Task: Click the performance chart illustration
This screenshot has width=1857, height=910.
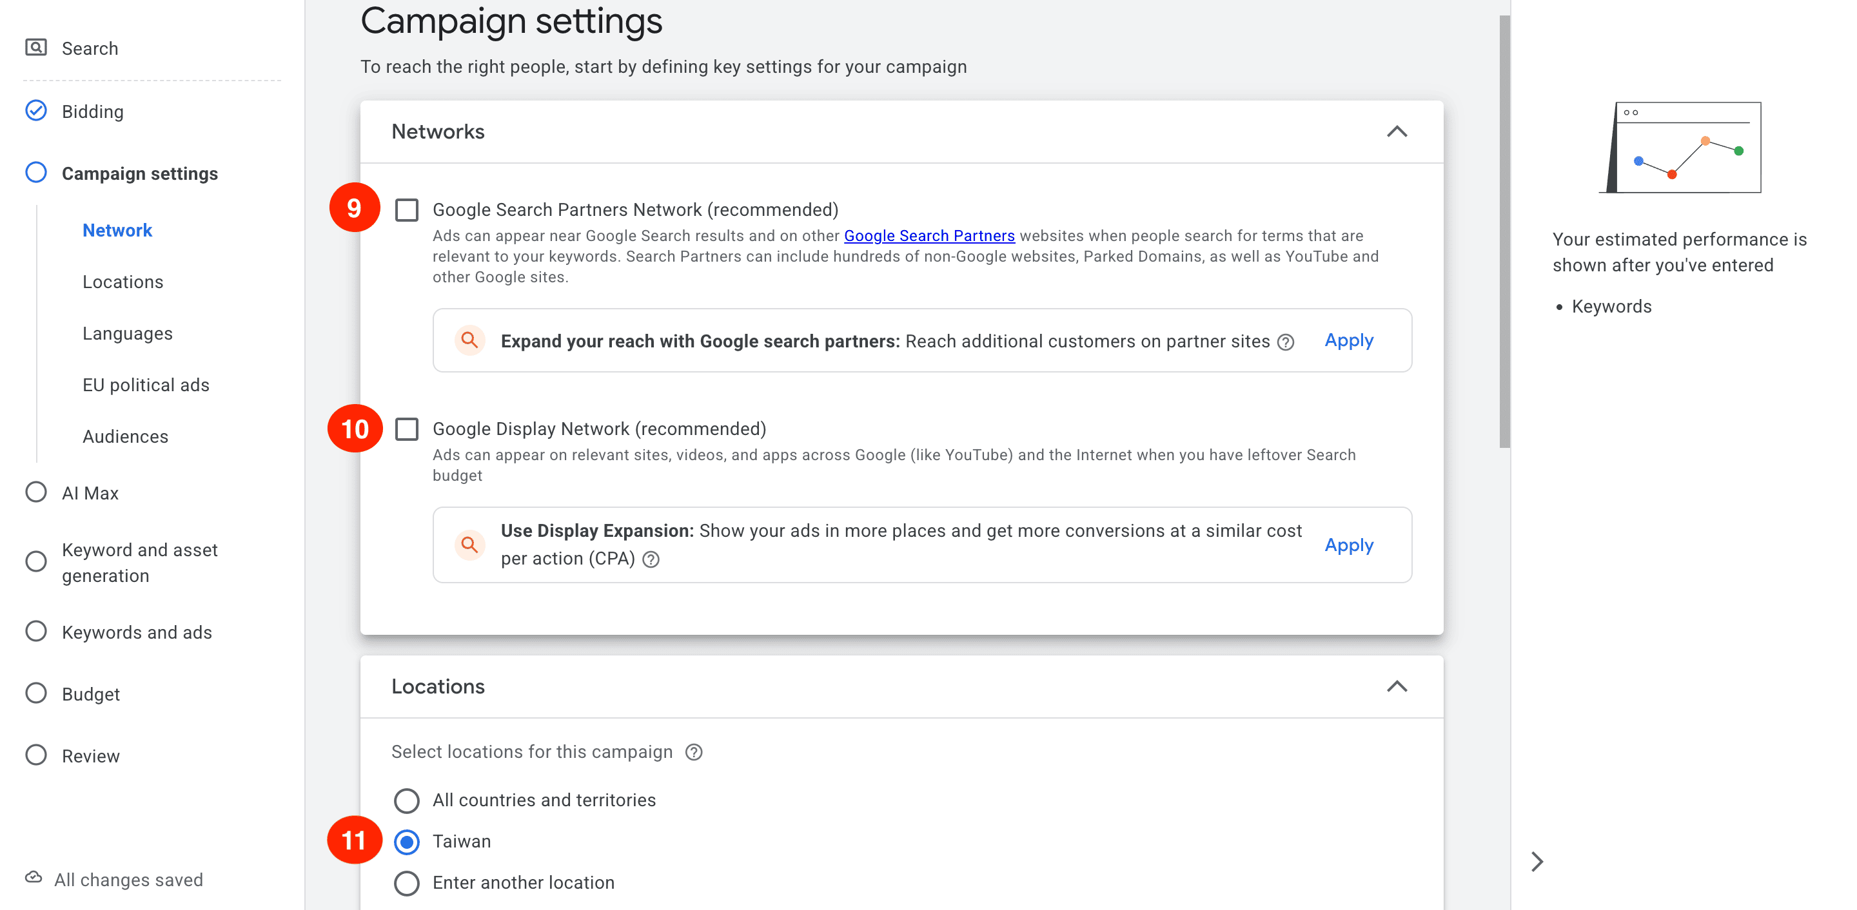Action: click(x=1680, y=147)
